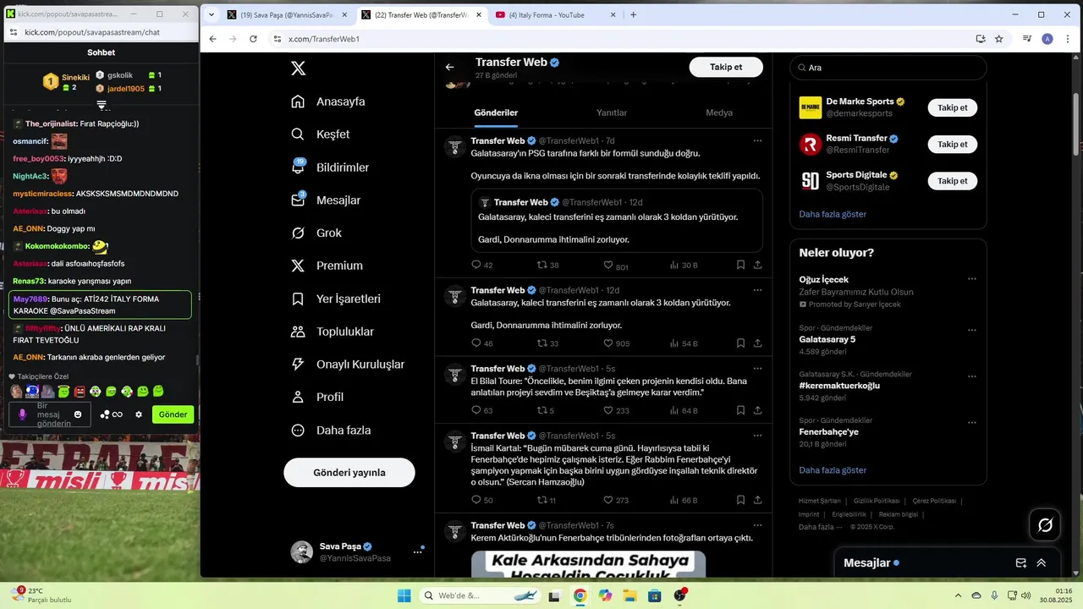The width and height of the screenshot is (1083, 609).
Task: Open the Windows Start menu
Action: (x=404, y=595)
